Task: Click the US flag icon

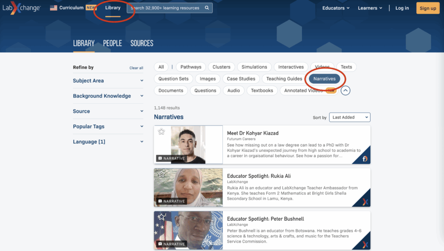Action: 54,8
